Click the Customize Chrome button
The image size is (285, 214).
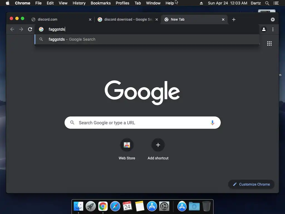coord(251,184)
